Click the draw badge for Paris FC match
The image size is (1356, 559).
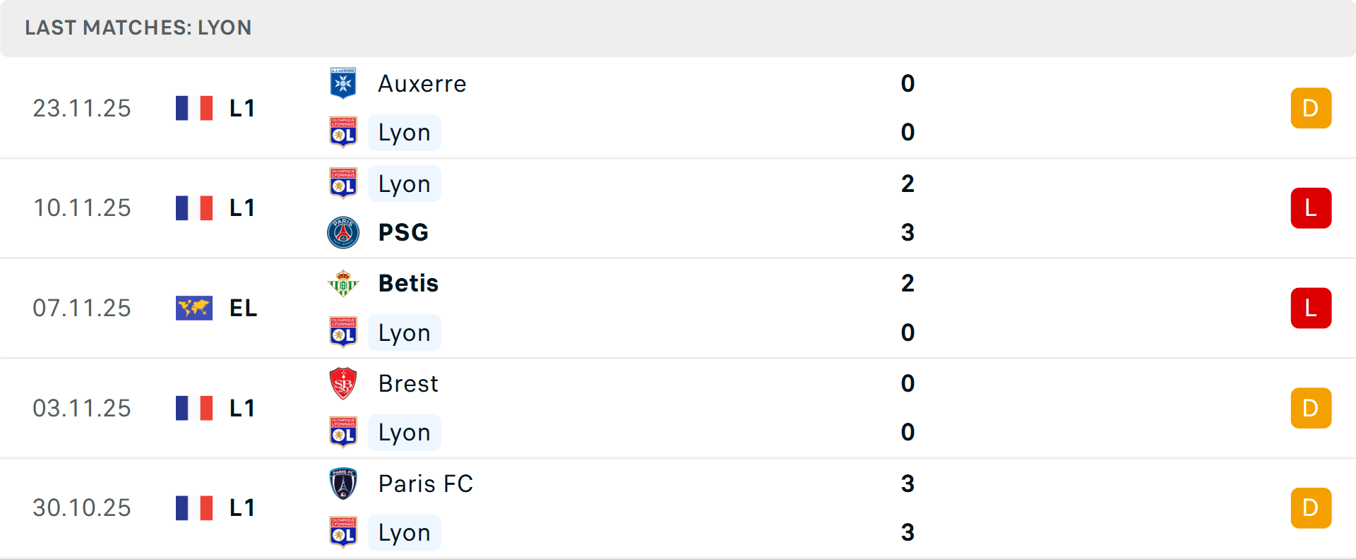[x=1310, y=507]
